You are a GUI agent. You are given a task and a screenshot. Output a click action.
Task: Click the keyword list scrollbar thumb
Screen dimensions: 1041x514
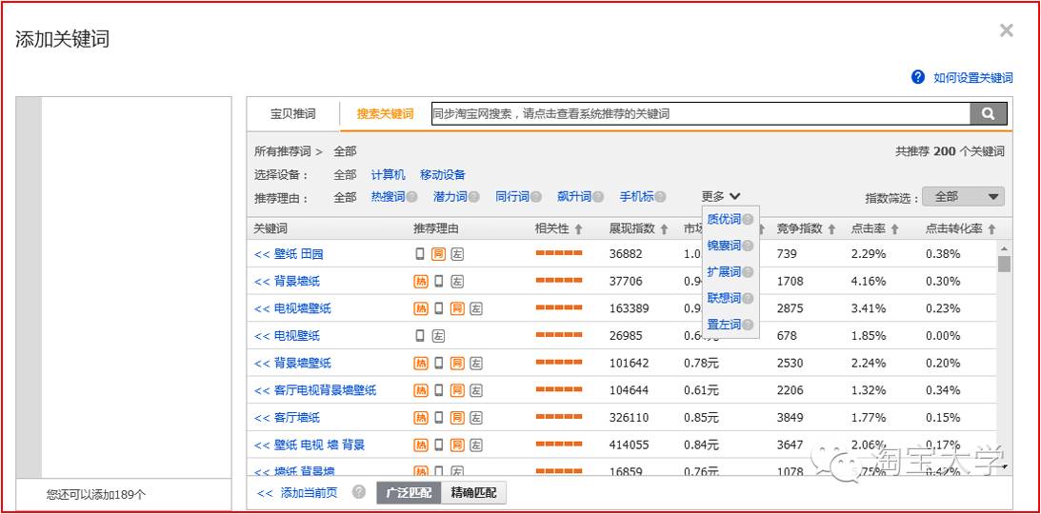click(1004, 264)
